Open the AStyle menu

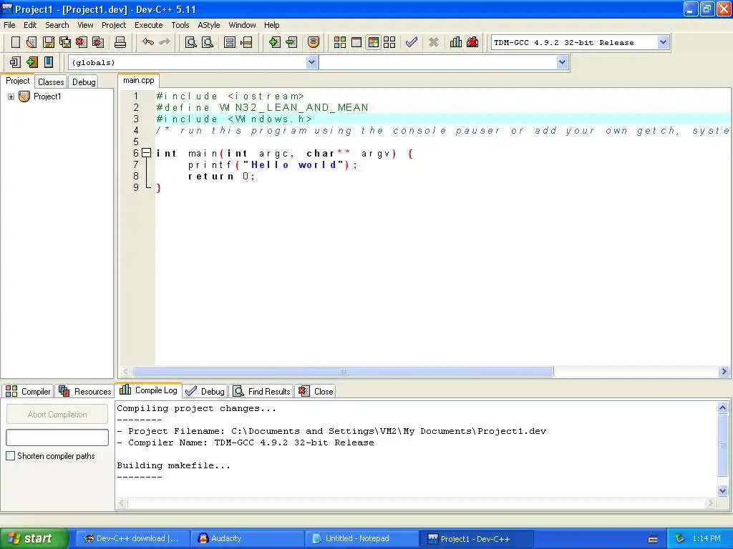208,25
